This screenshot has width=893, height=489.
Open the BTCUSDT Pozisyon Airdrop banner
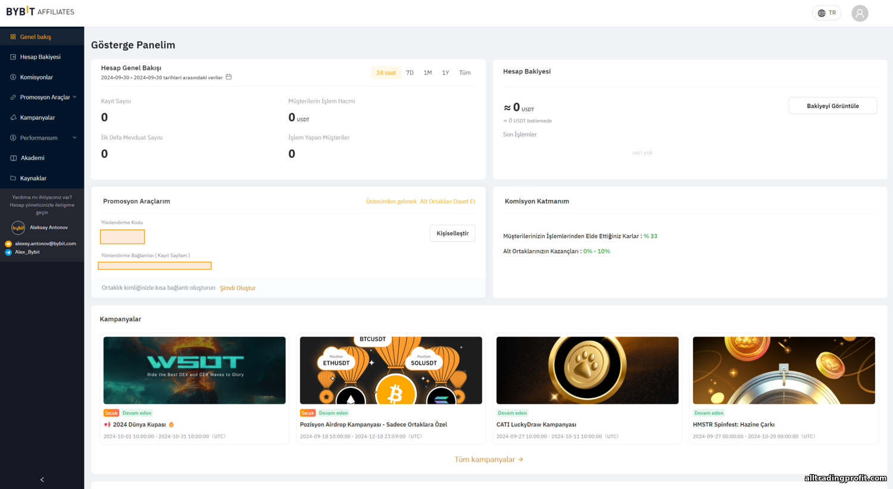point(391,371)
